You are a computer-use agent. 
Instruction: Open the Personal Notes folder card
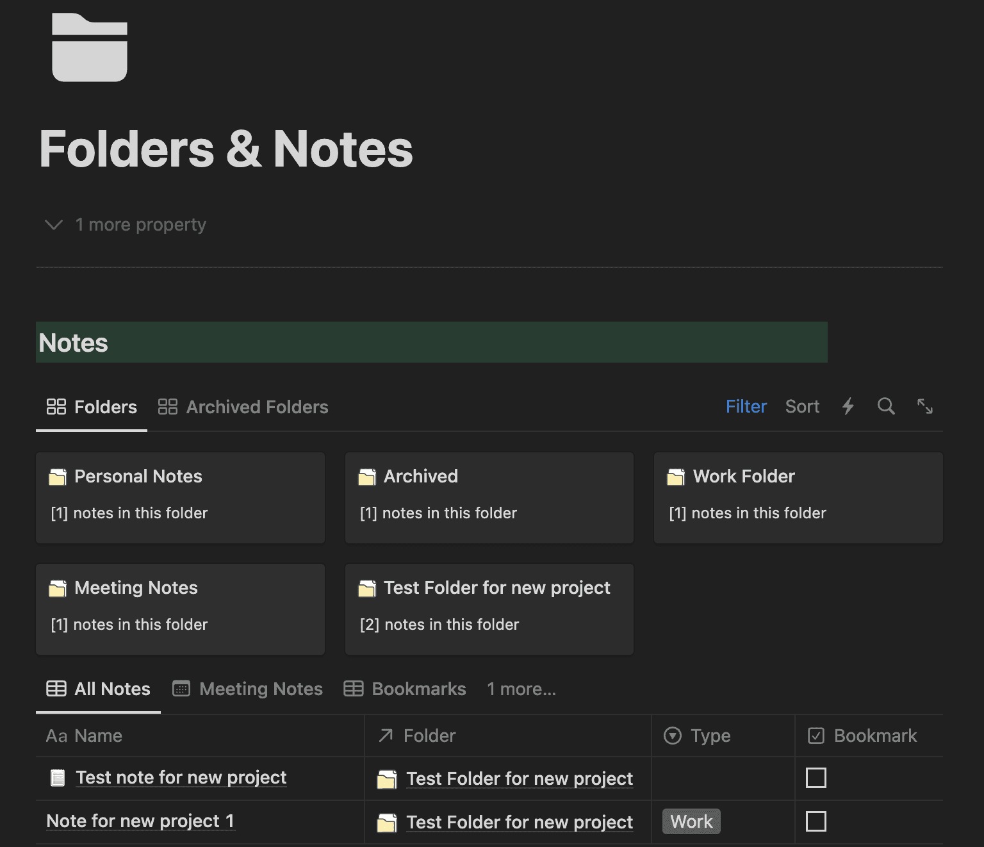(181, 498)
